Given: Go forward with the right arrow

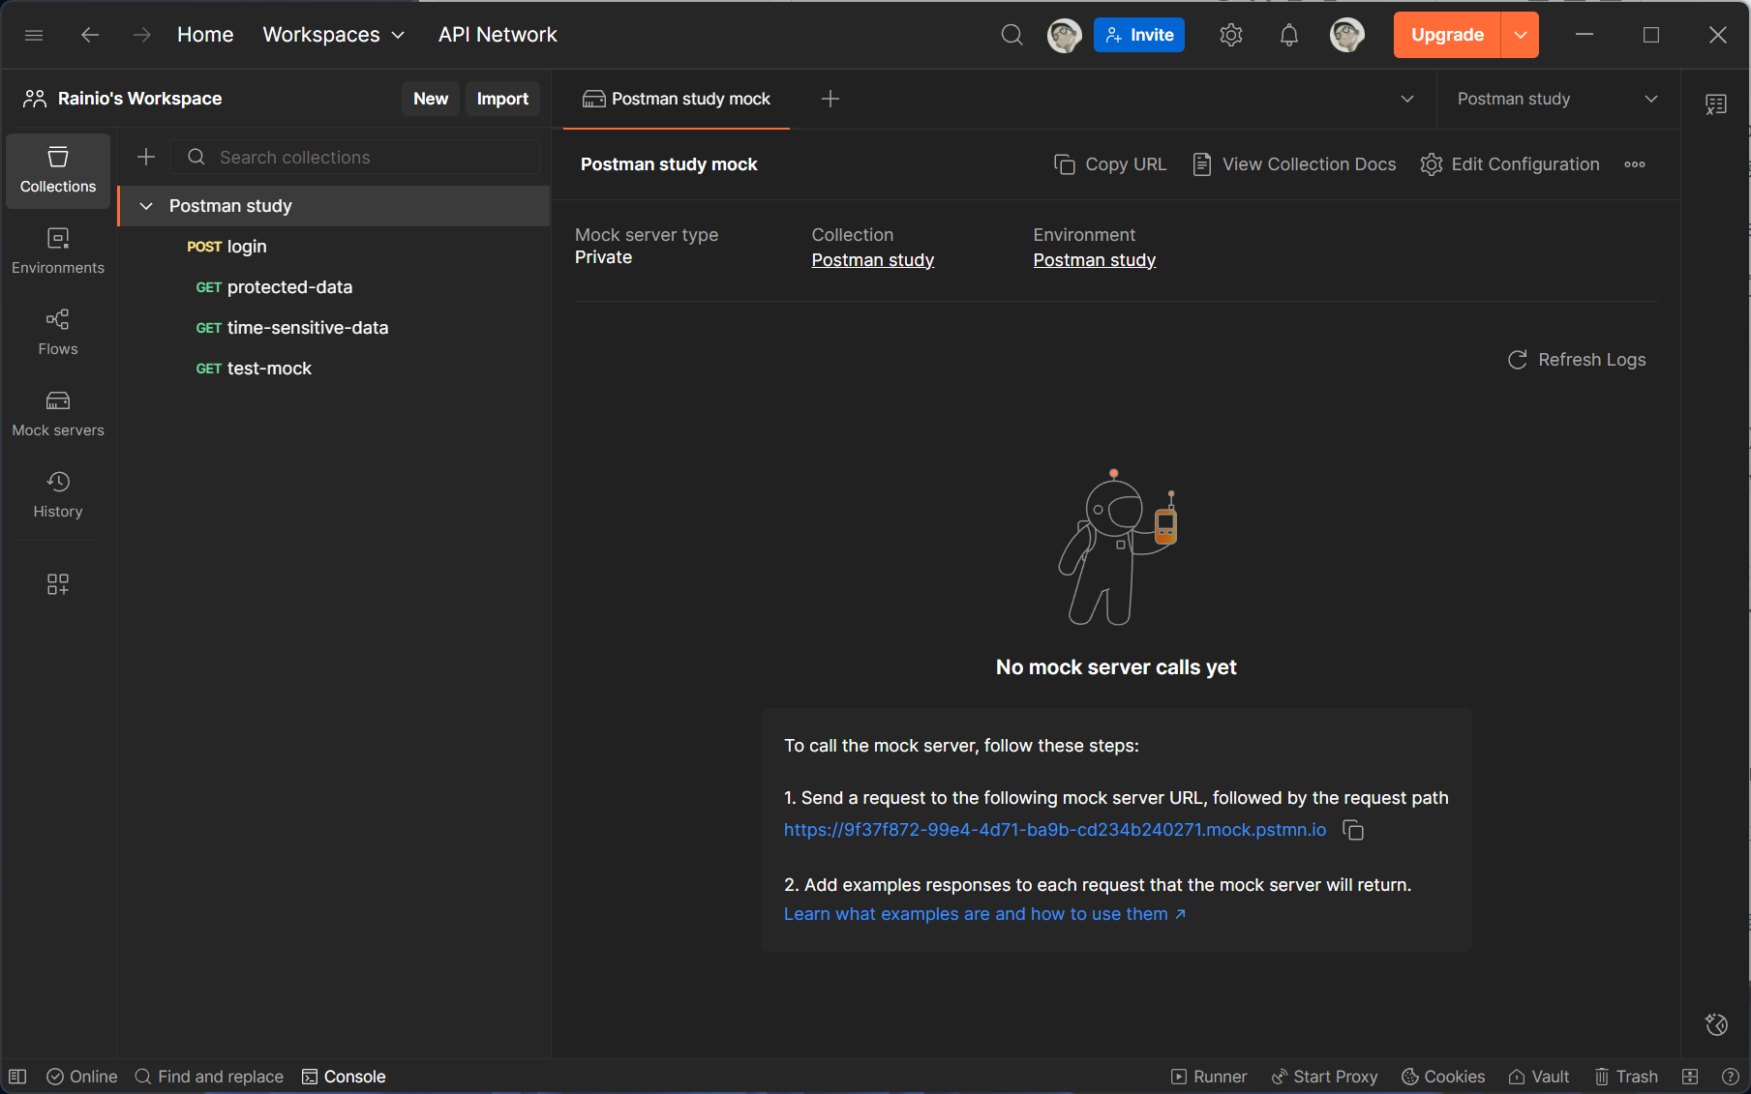Looking at the screenshot, I should pyautogui.click(x=141, y=35).
